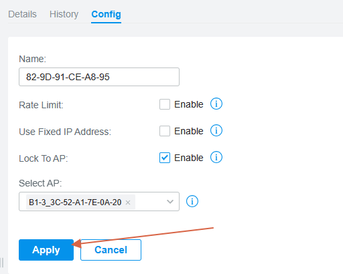
Task: Click the Select AP label
Action: coord(40,183)
